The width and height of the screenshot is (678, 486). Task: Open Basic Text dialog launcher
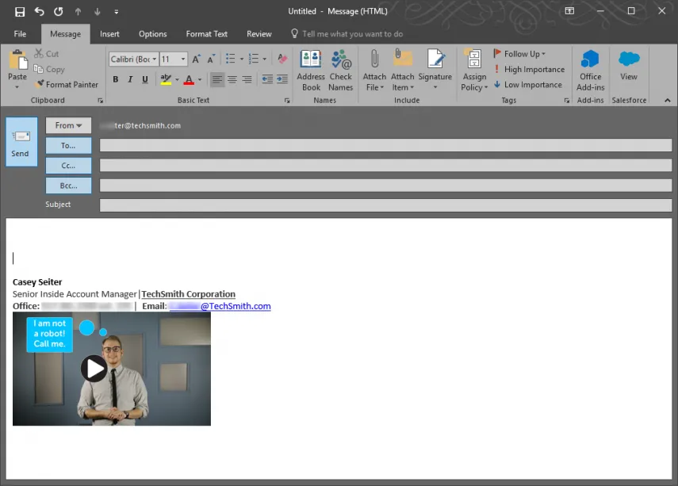(x=287, y=101)
